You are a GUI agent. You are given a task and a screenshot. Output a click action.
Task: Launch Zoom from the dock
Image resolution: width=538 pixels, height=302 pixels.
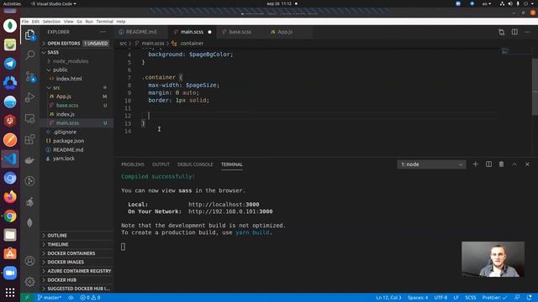click(x=10, y=273)
